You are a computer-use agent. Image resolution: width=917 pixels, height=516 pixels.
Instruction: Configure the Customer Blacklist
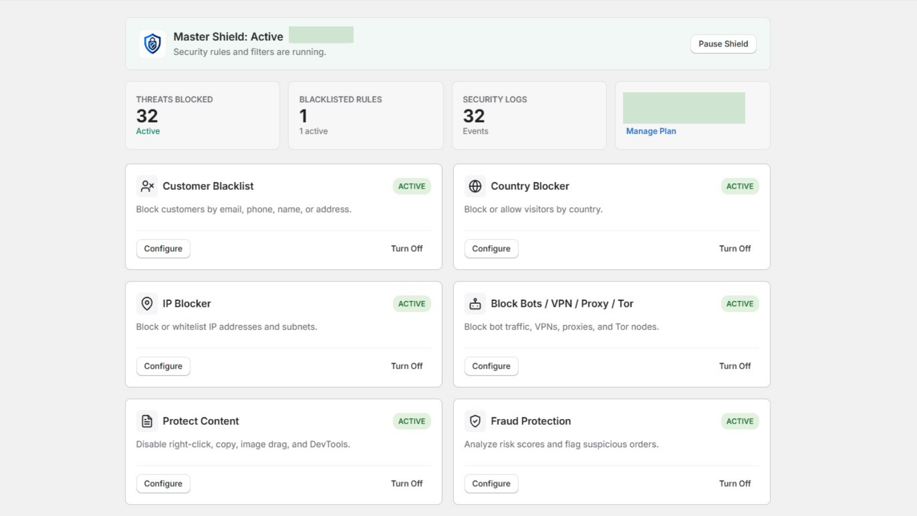pos(163,248)
